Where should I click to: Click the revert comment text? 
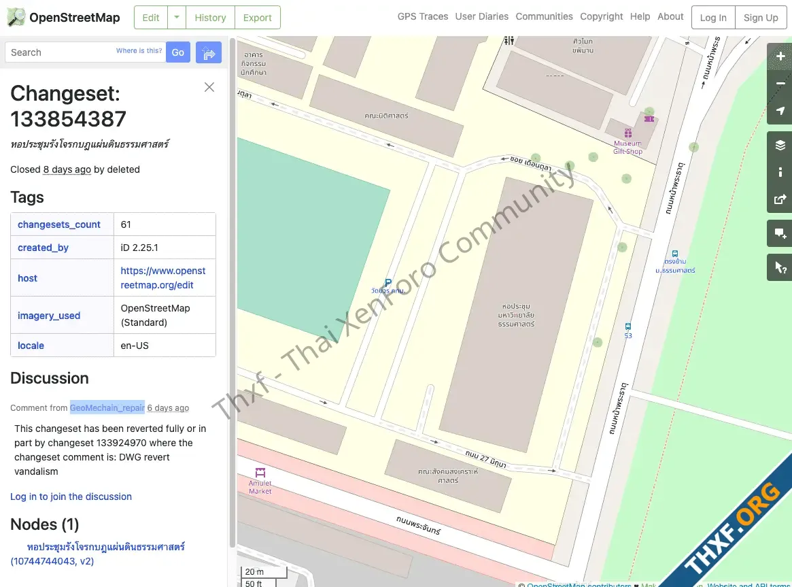(x=110, y=450)
